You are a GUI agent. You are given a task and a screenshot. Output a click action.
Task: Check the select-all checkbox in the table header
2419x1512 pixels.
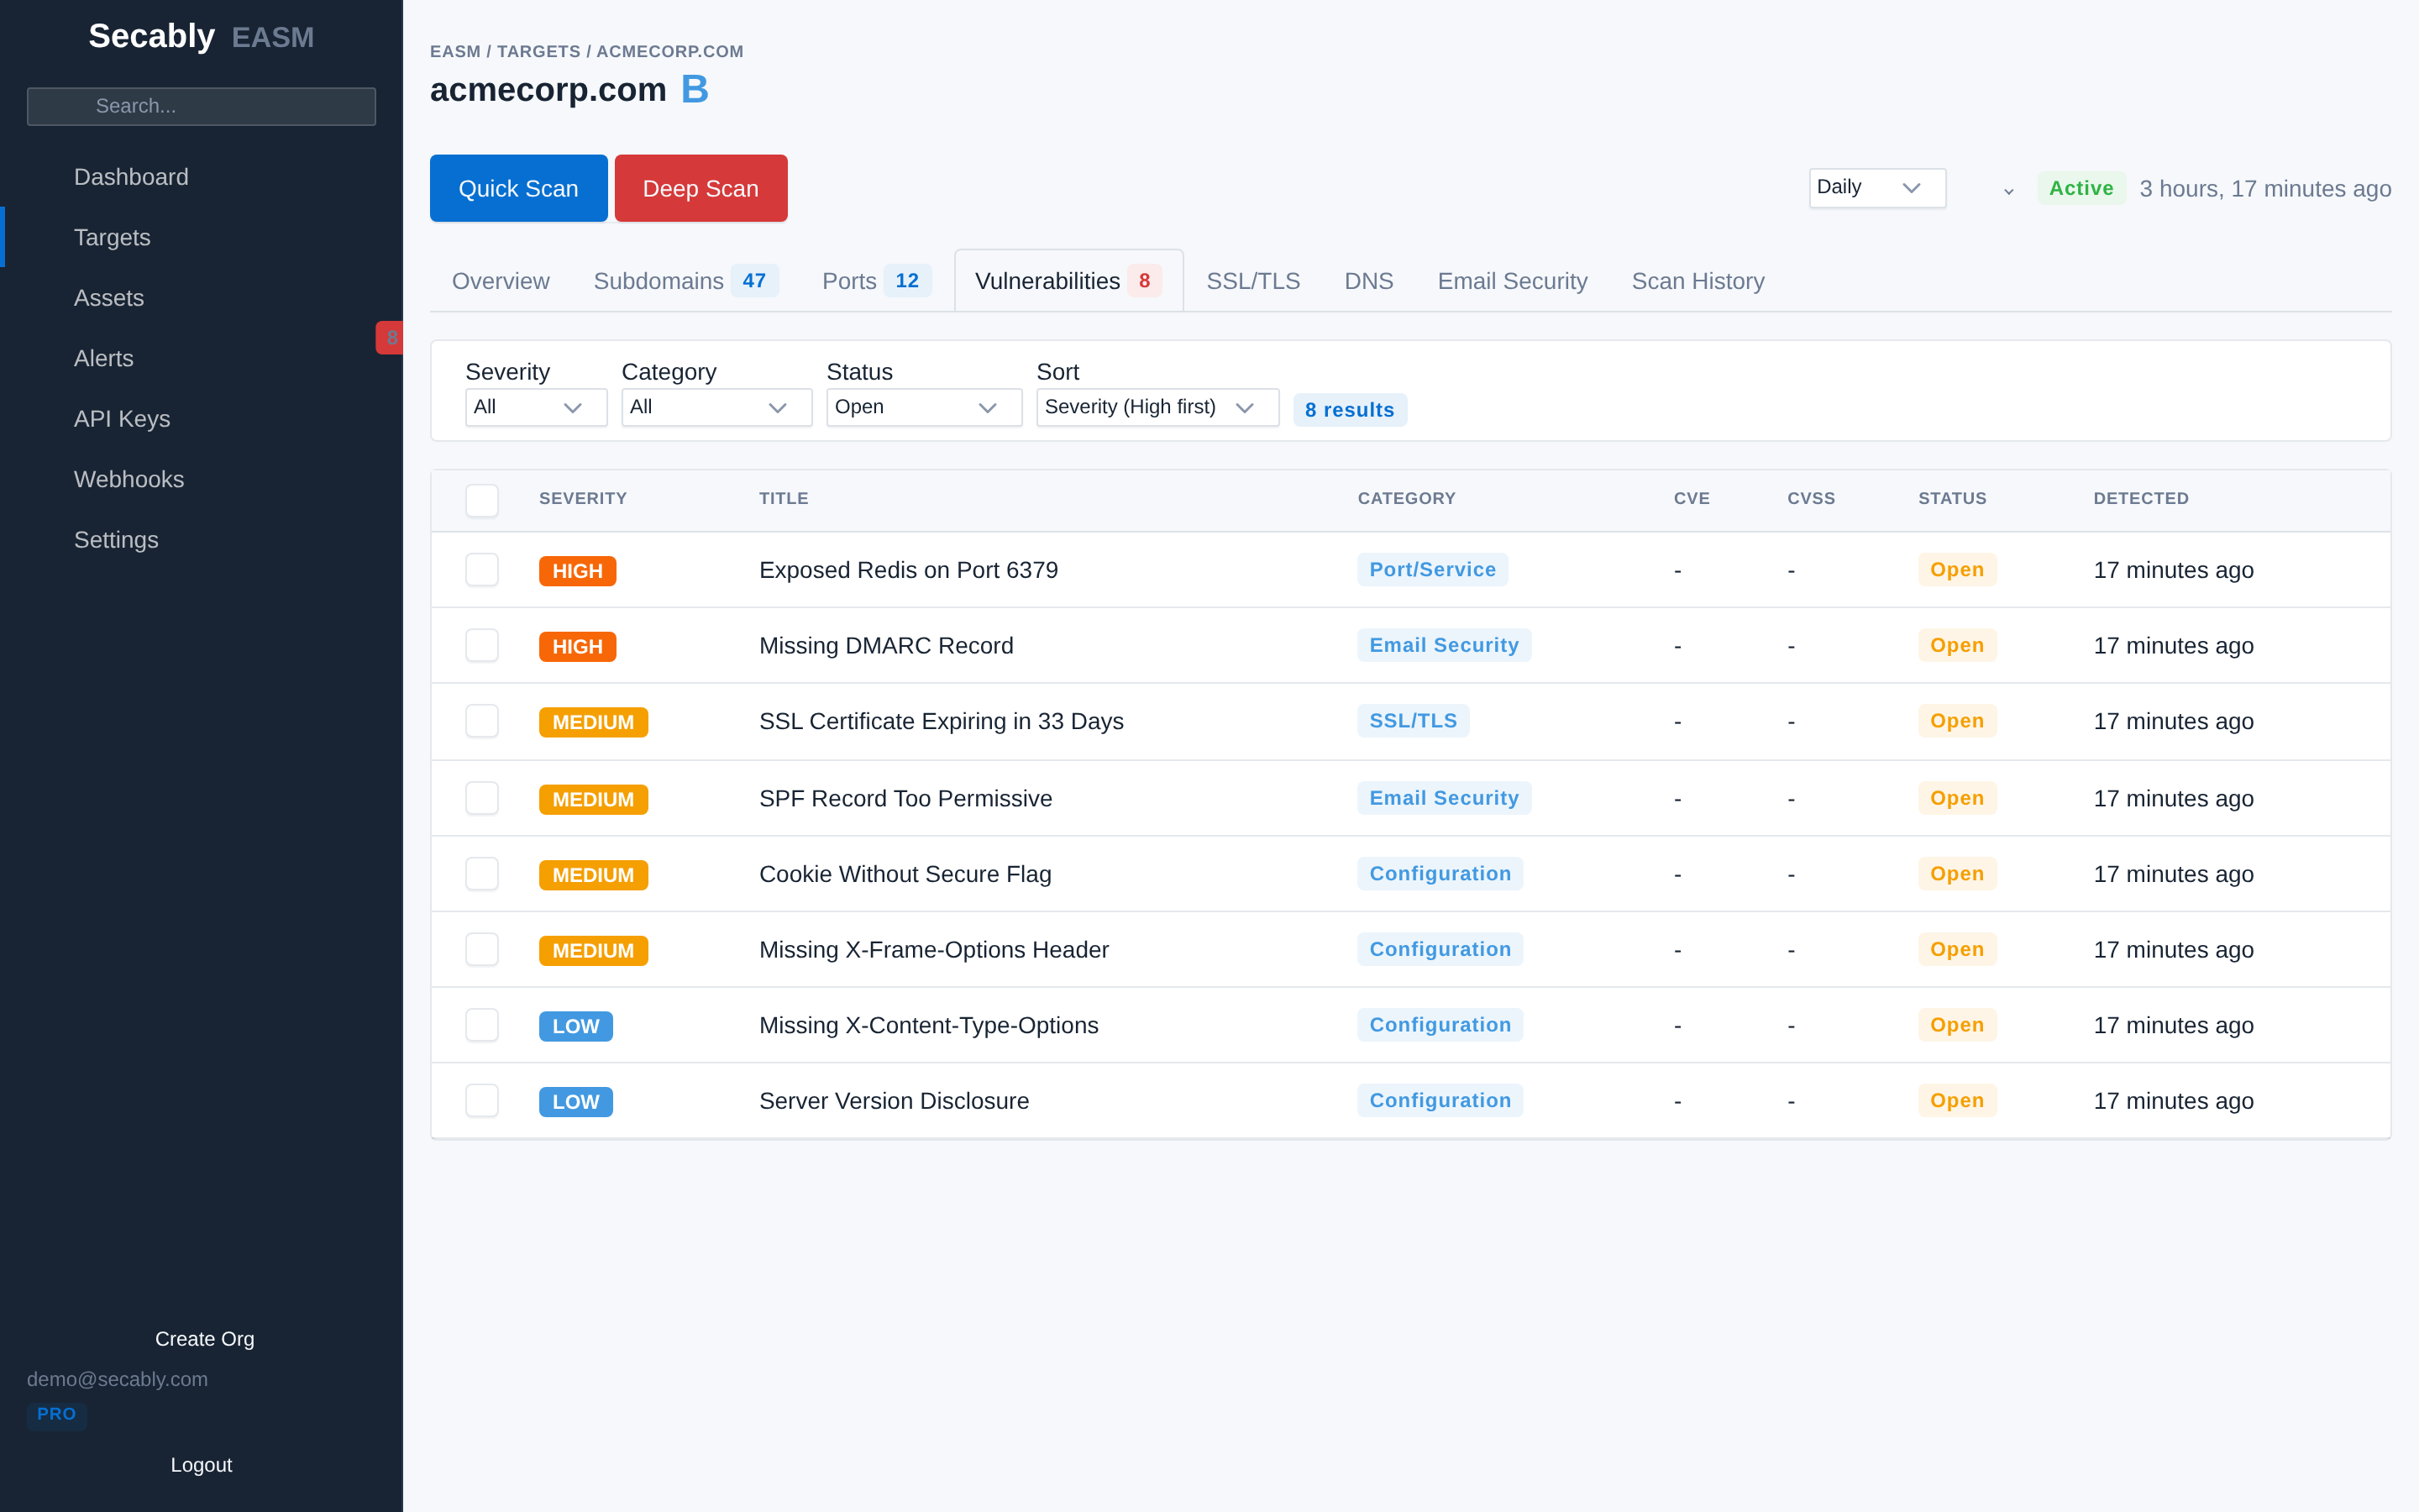(482, 500)
